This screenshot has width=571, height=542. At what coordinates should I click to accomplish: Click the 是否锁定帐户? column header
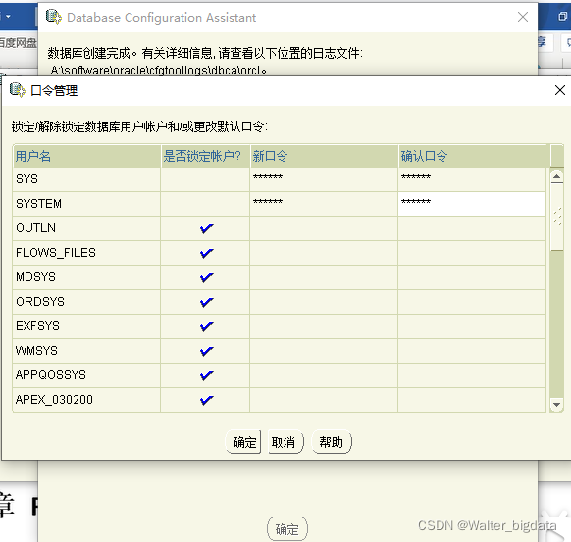click(x=205, y=156)
